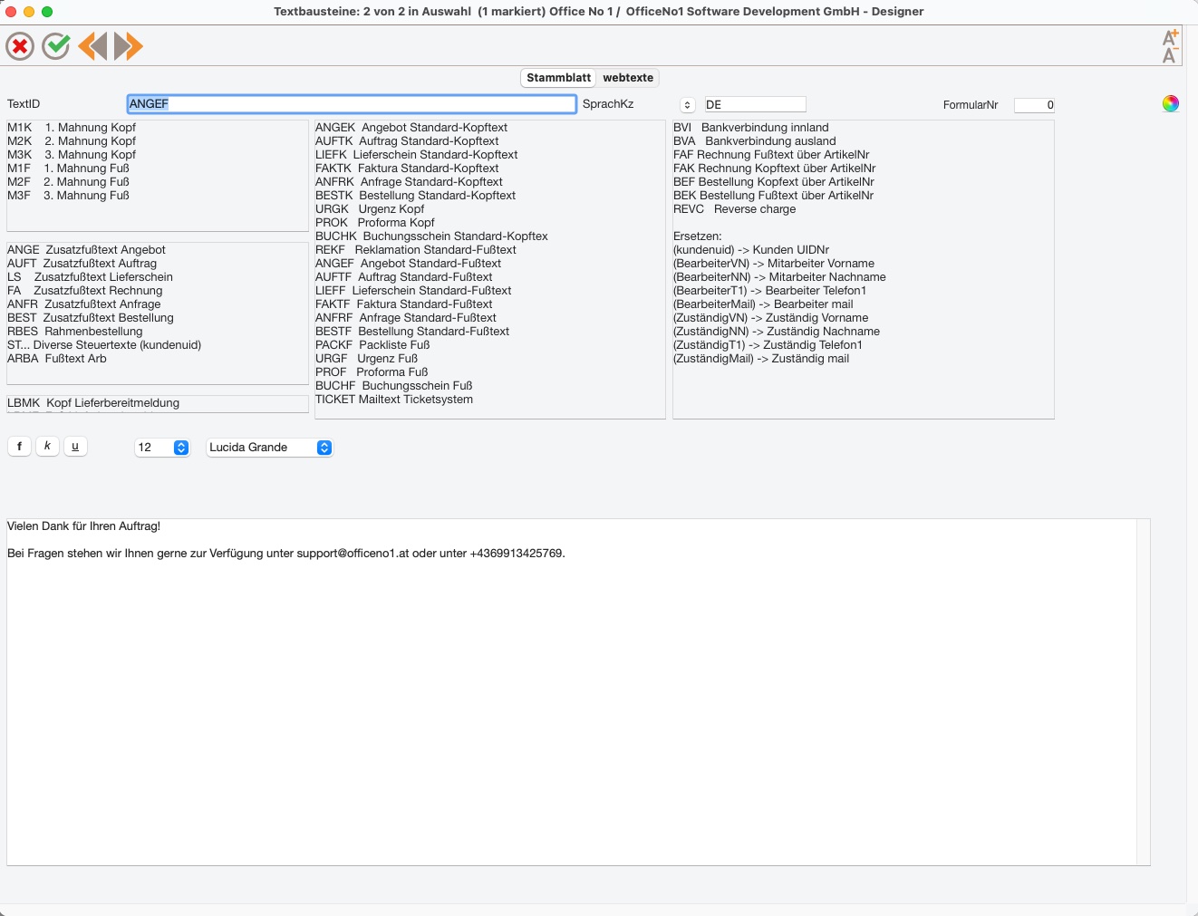Toggle italic with the k button
The height and width of the screenshot is (916, 1198).
(47, 446)
